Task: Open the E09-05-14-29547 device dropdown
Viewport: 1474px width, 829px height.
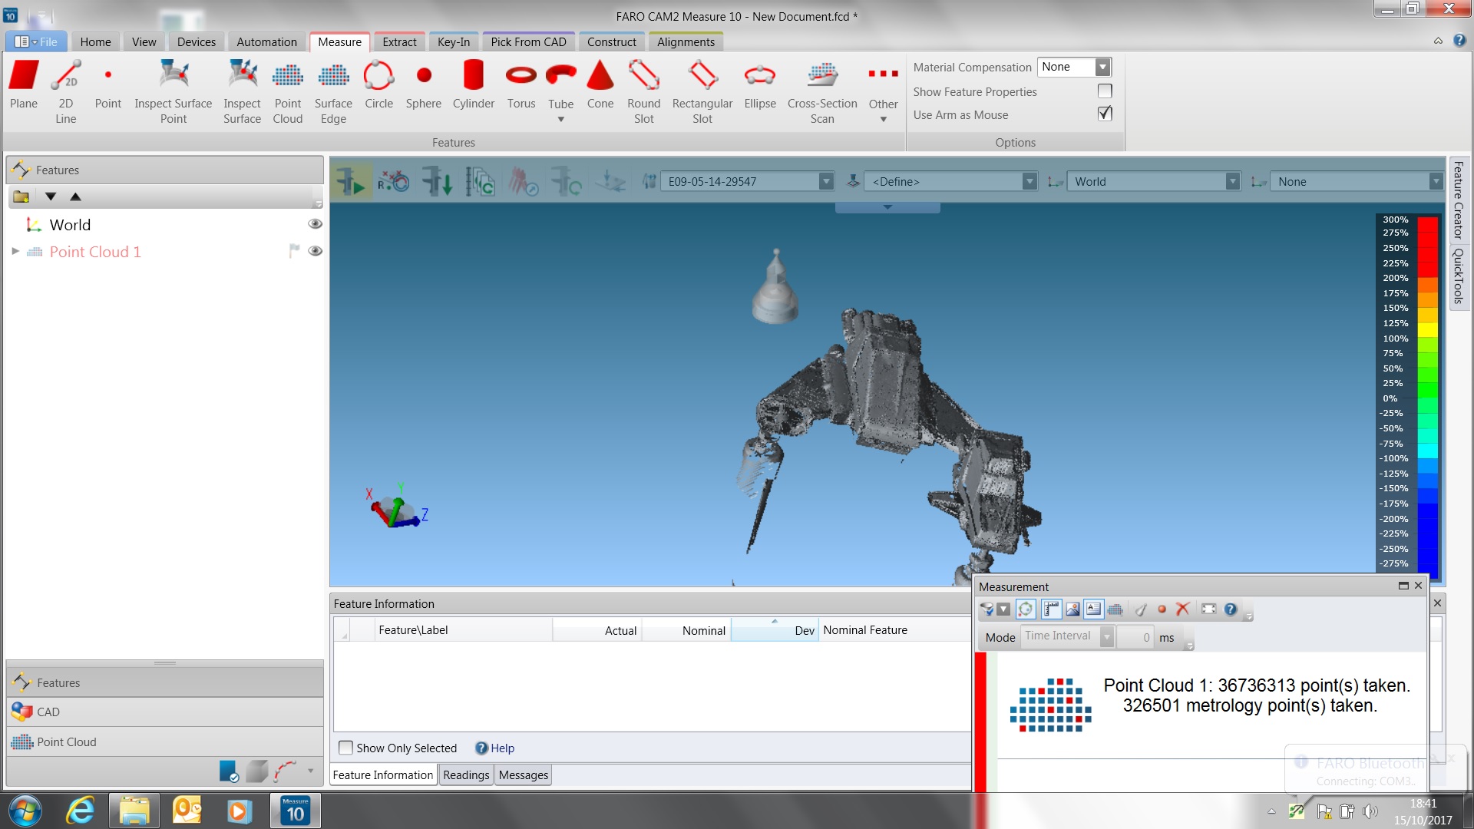Action: pos(826,182)
